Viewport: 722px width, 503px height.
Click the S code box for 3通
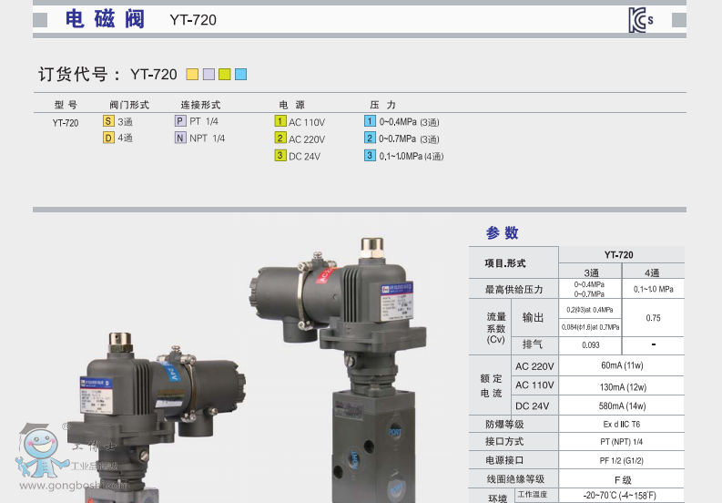[108, 121]
